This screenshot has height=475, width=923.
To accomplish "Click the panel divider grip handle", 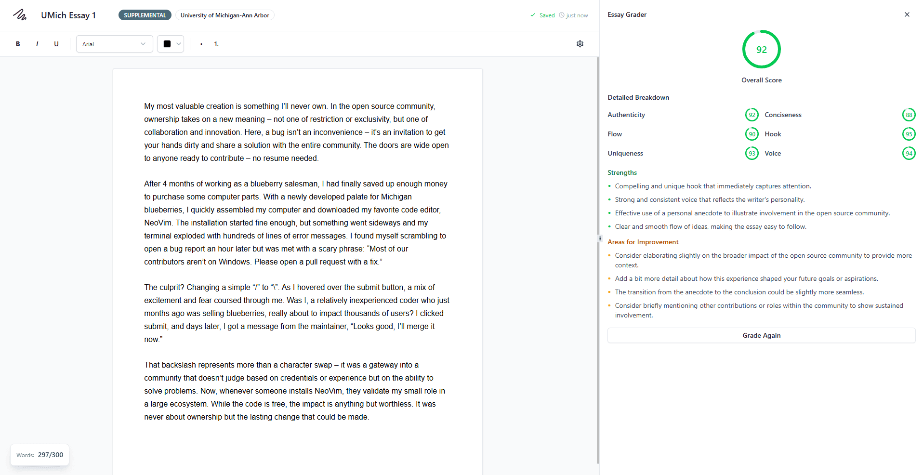I will tap(600, 238).
